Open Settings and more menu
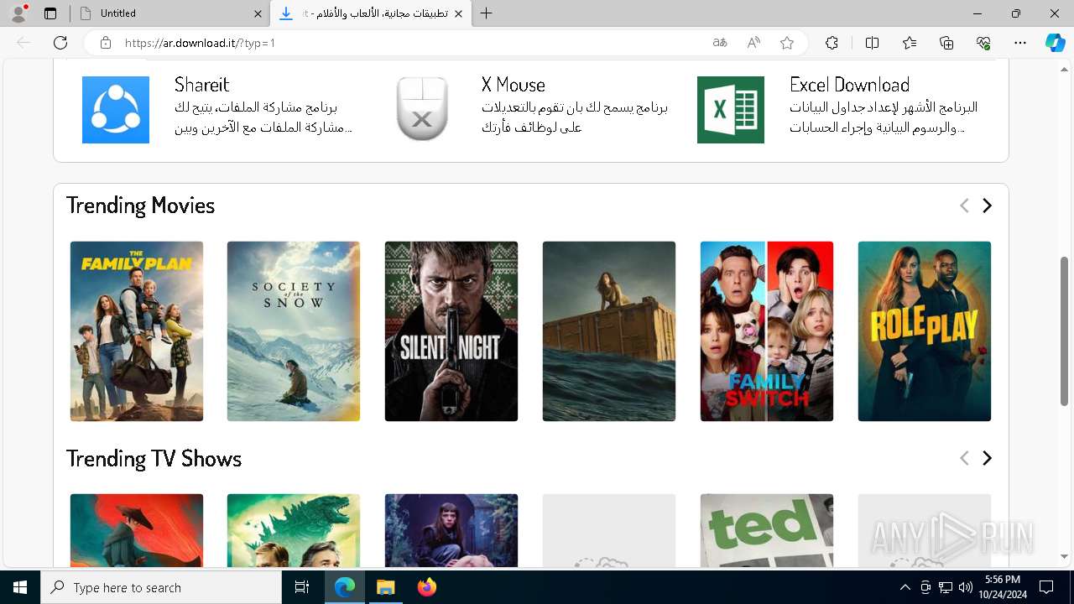This screenshot has height=604, width=1074. point(1020,43)
